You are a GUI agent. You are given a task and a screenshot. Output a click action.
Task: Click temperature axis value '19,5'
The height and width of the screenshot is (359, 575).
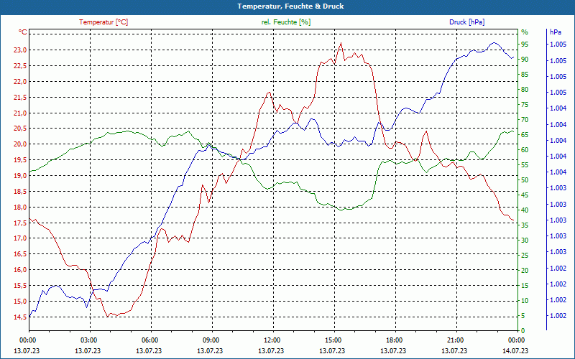coord(20,160)
